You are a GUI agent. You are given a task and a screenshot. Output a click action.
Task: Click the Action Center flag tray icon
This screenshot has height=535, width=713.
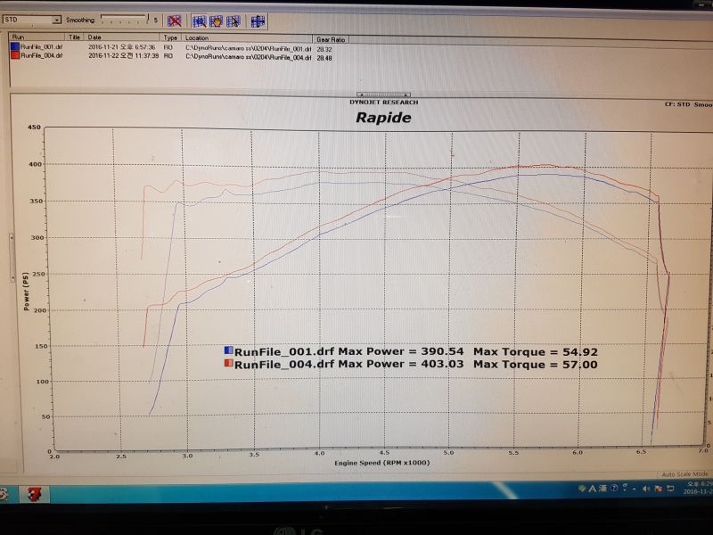(x=658, y=489)
